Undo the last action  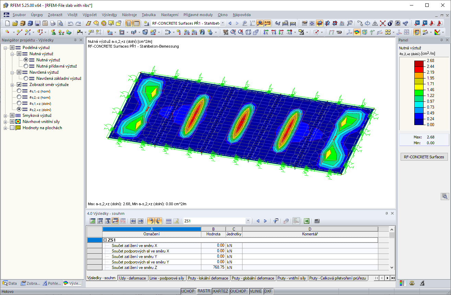pos(70,23)
